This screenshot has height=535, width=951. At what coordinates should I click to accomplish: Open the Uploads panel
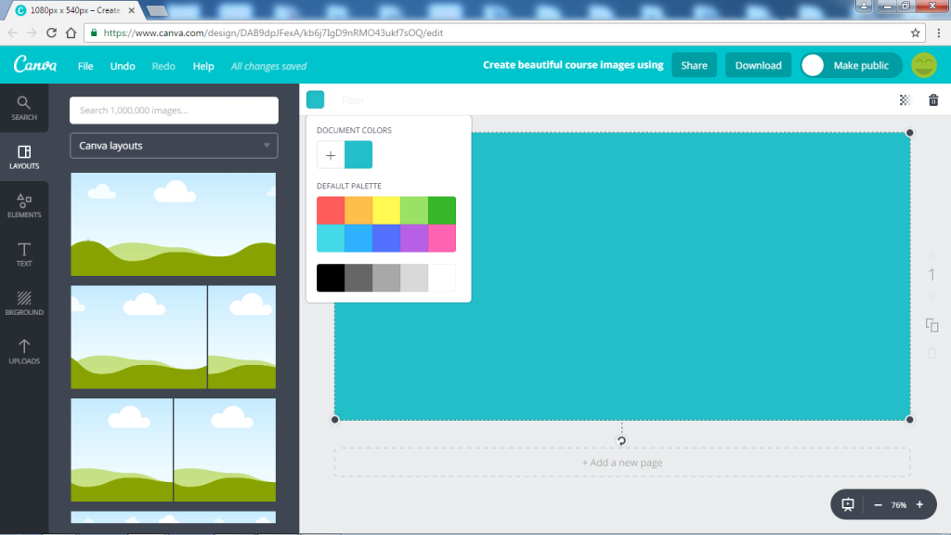click(x=24, y=351)
